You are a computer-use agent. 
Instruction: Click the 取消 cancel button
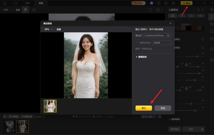(163, 108)
